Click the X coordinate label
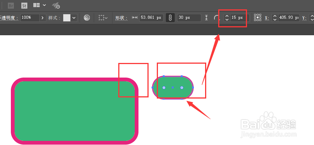The height and width of the screenshot is (145, 314). tap(267, 18)
